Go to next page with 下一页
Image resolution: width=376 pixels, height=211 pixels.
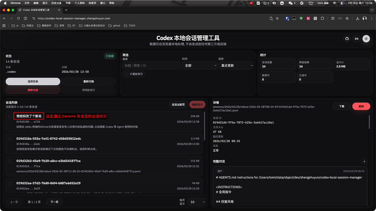tap(54, 202)
